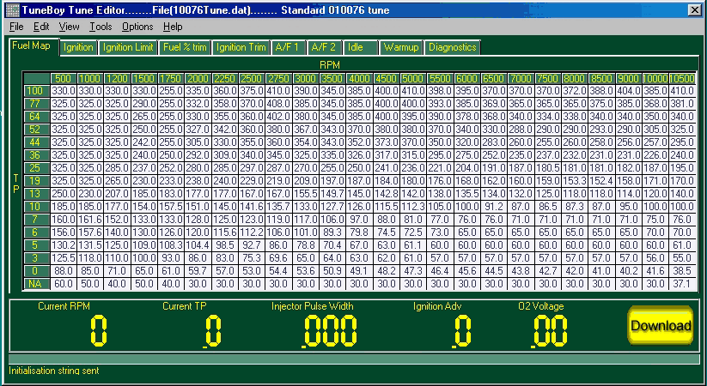Screen dimensions: 707x386
Task: Click cell 410.0 at TP 100, 2750 RPM
Action: point(278,91)
